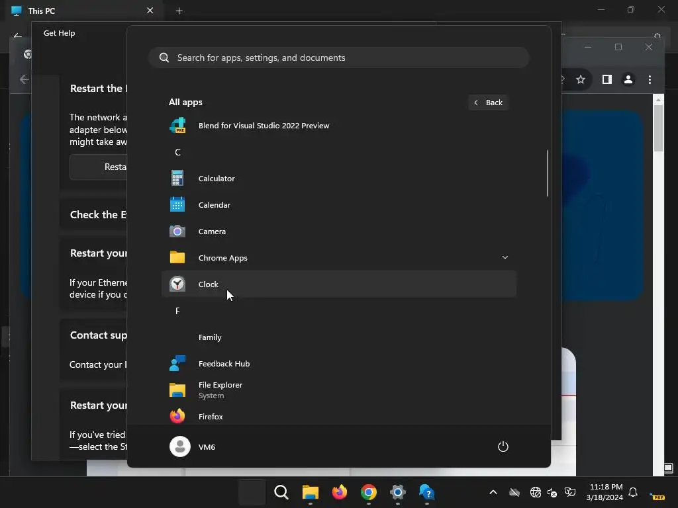Open Blend for Visual Studio 2022 Preview icon
This screenshot has width=678, height=508.
tap(177, 125)
